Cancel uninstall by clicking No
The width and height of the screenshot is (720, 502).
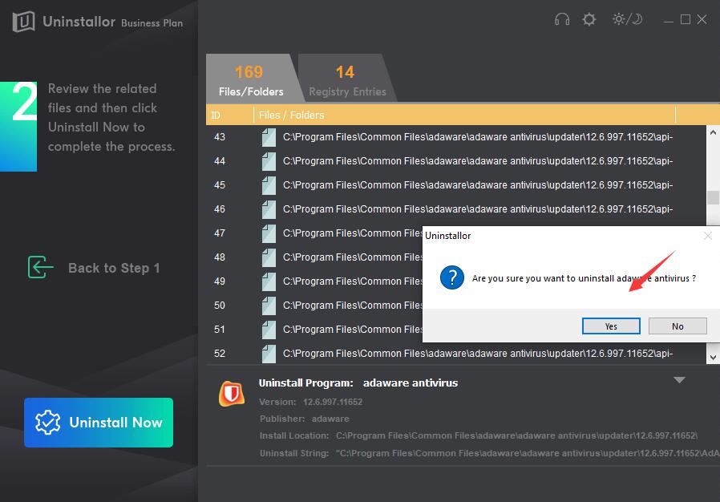(x=678, y=326)
